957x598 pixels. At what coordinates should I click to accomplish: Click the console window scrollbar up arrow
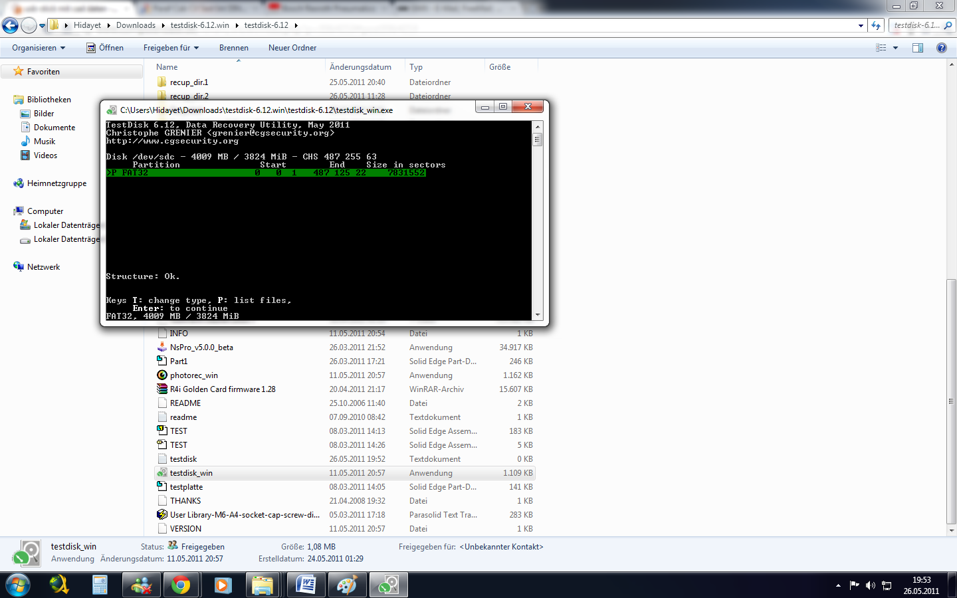pos(538,126)
